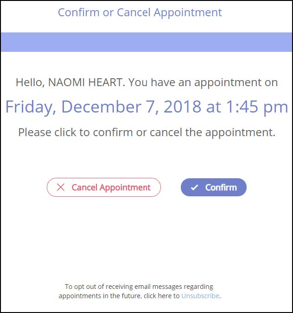Open the Unsubscribe link
This screenshot has width=293, height=313.
200,296
